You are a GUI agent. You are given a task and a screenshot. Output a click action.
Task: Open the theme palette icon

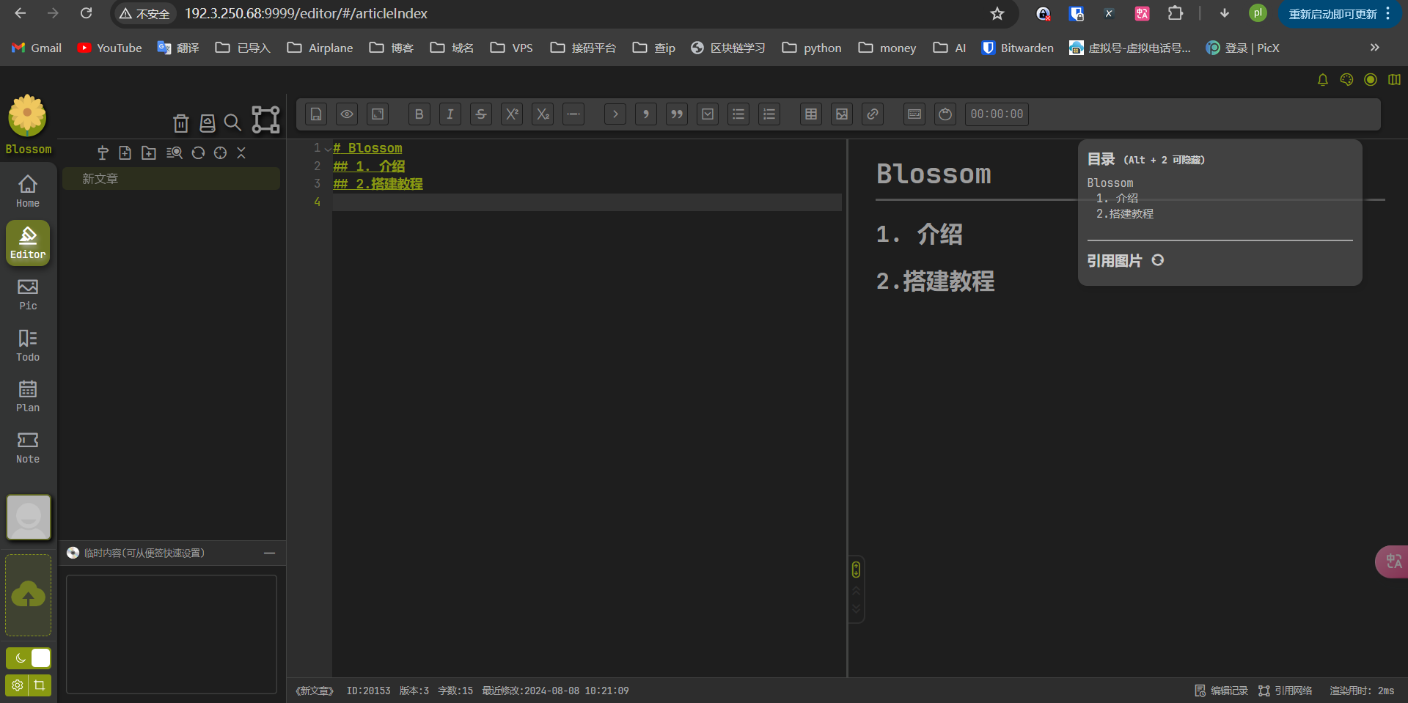[1346, 79]
